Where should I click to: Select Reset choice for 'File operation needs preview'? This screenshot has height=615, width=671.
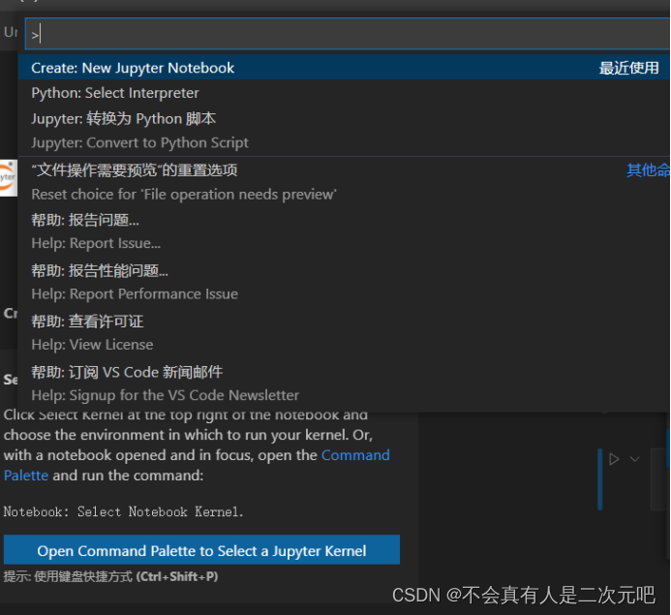(344, 182)
